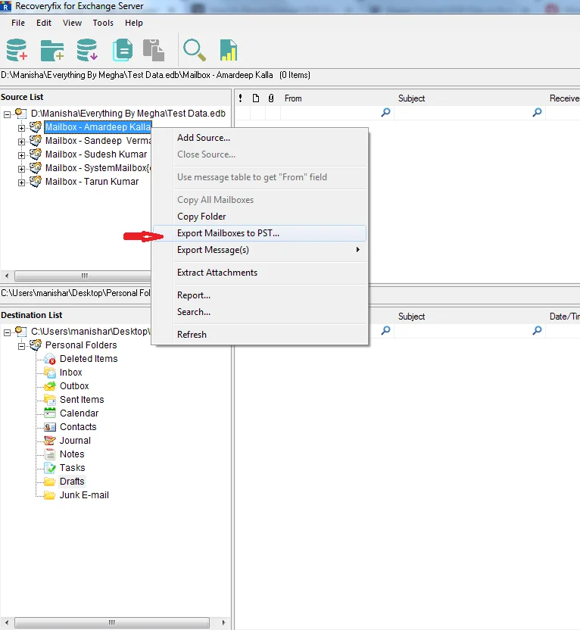The image size is (580, 630).
Task: Expand the SystemMailbox node
Action: coord(21,169)
